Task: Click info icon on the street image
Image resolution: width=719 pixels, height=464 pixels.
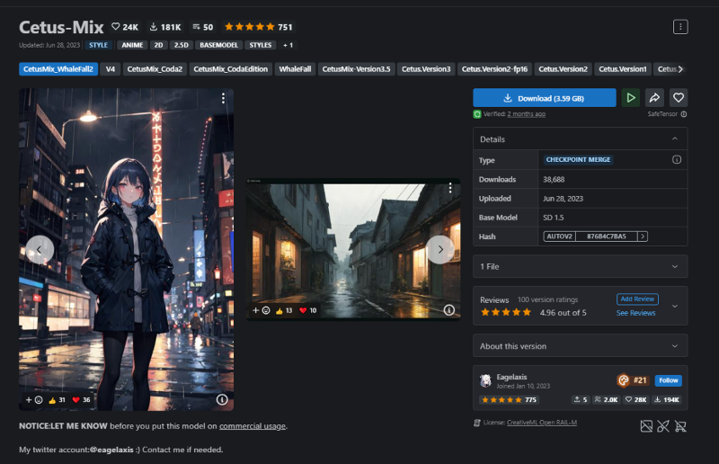Action: click(x=448, y=310)
